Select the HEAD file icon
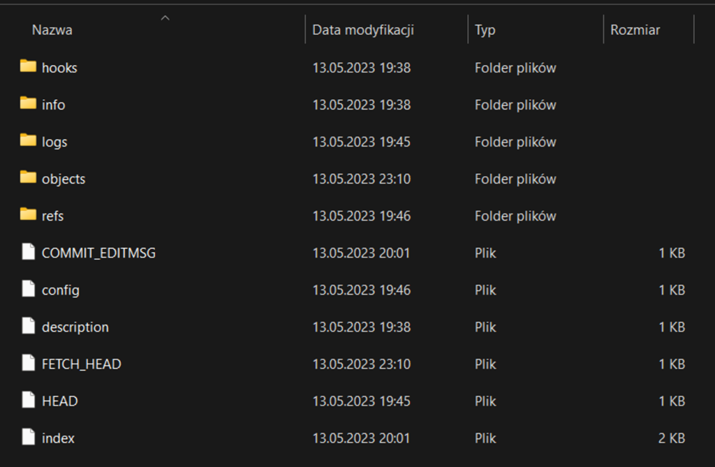Viewport: 715px width, 467px height. [x=28, y=400]
